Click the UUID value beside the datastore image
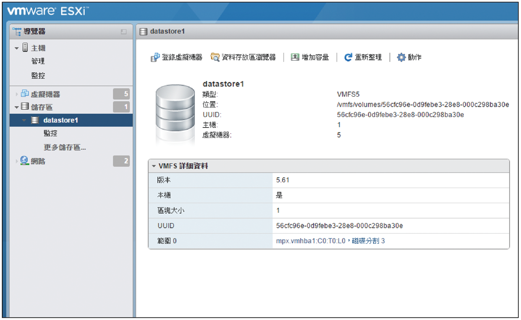The image size is (521, 320). 400,114
